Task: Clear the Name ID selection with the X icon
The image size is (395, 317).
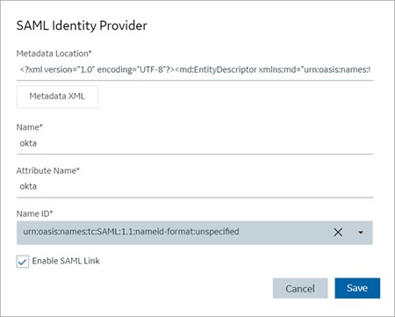Action: tap(338, 233)
